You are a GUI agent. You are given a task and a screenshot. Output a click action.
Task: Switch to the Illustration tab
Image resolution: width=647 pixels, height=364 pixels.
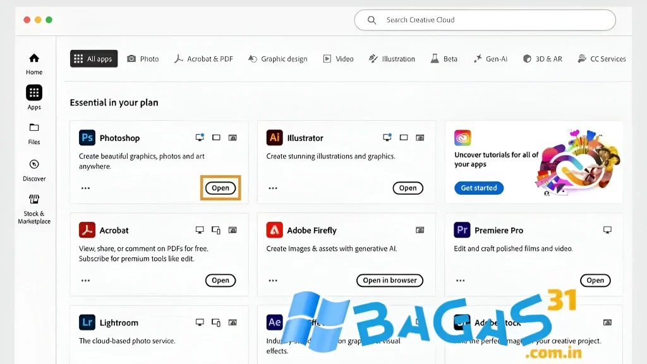click(392, 59)
